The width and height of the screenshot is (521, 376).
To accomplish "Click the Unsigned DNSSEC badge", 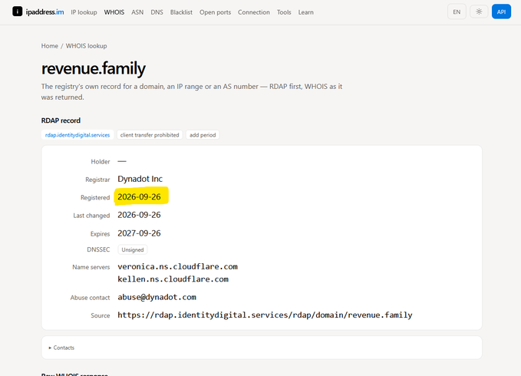I will tap(133, 250).
